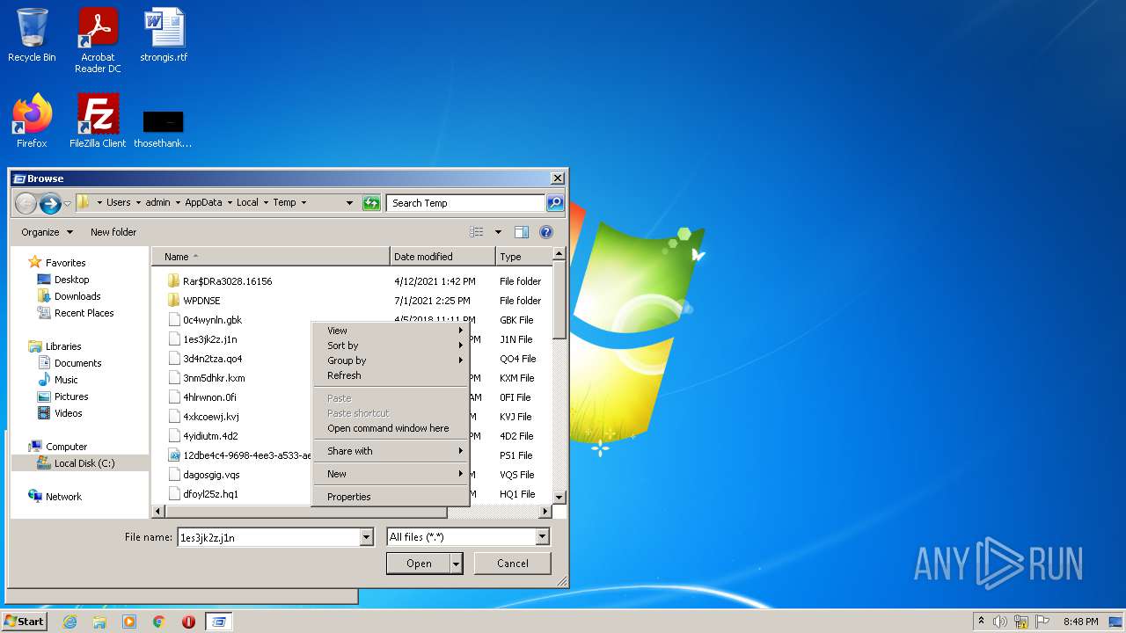The image size is (1126, 633).
Task: Open the Share with submenu
Action: 391,451
